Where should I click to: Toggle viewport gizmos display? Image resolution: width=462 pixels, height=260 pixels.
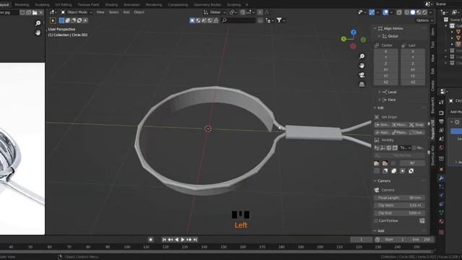pos(372,12)
